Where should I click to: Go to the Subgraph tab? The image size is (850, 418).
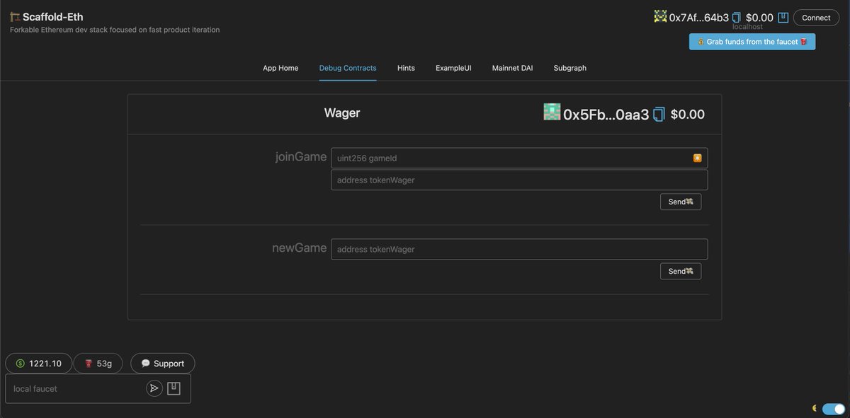pos(569,67)
